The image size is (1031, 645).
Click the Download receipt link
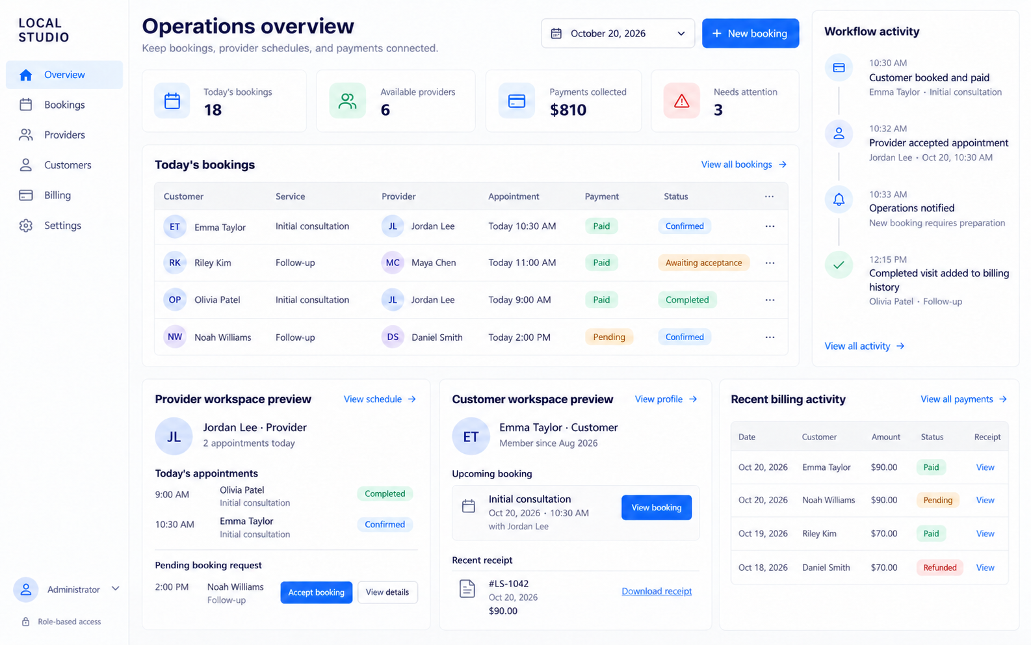(x=657, y=591)
